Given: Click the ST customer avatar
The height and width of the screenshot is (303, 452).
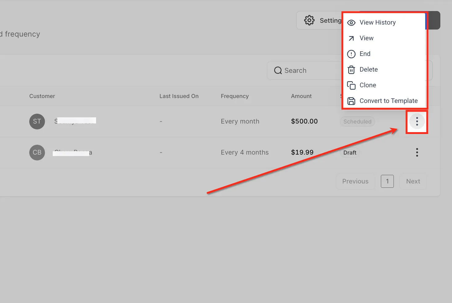Looking at the screenshot, I should click(x=37, y=121).
